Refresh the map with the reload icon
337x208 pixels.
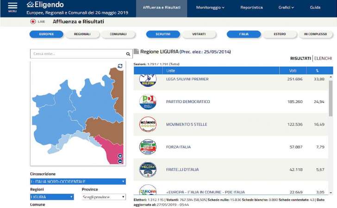click(x=120, y=66)
